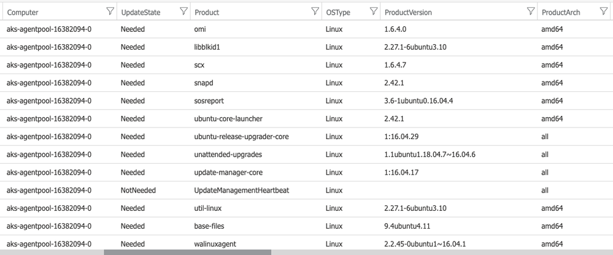Click the UpdateManagementHeartbeat product cell
Image resolution: width=613 pixels, height=255 pixels.
(241, 190)
